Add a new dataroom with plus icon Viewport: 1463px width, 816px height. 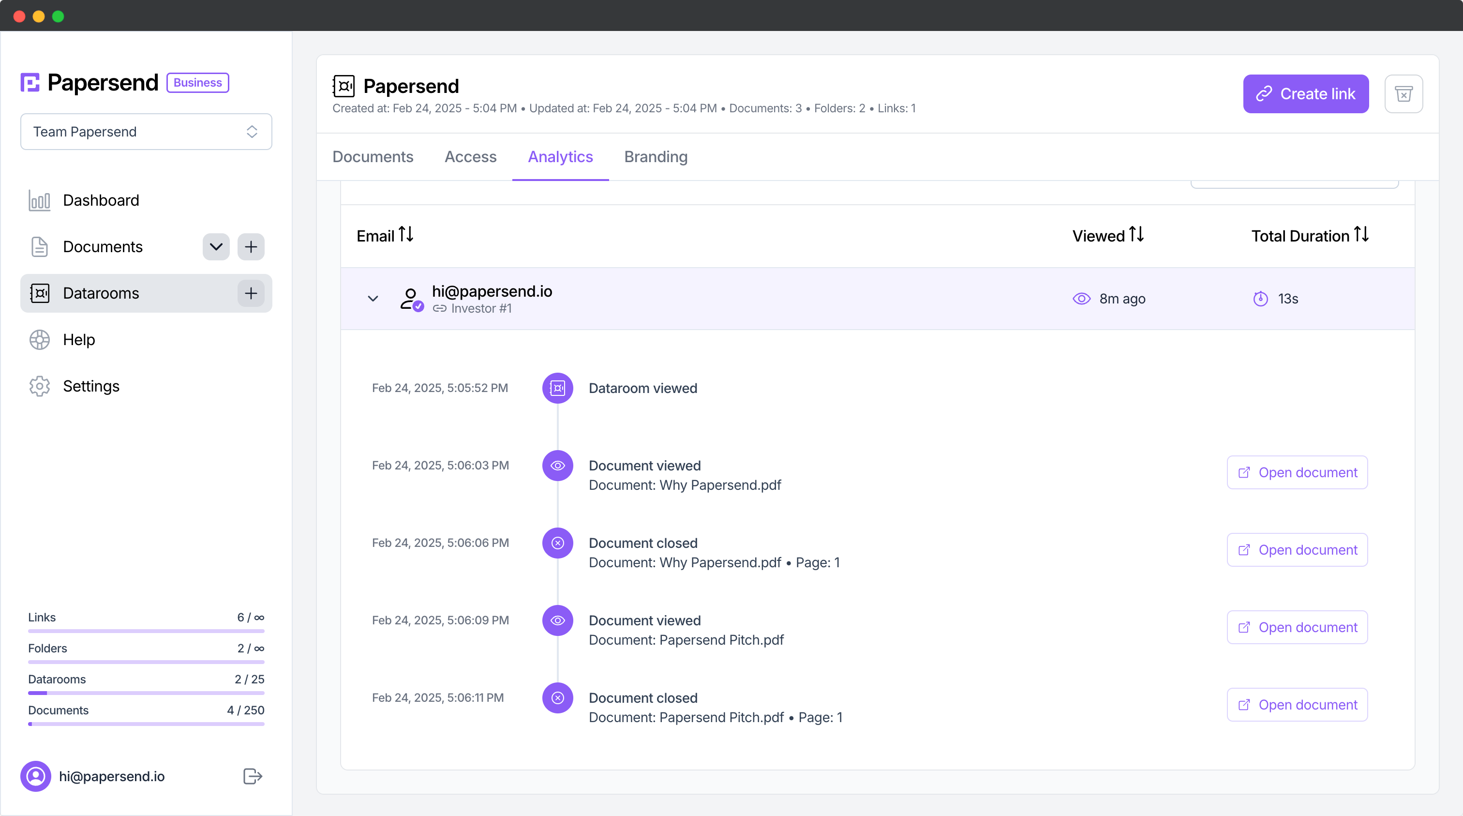tap(251, 293)
